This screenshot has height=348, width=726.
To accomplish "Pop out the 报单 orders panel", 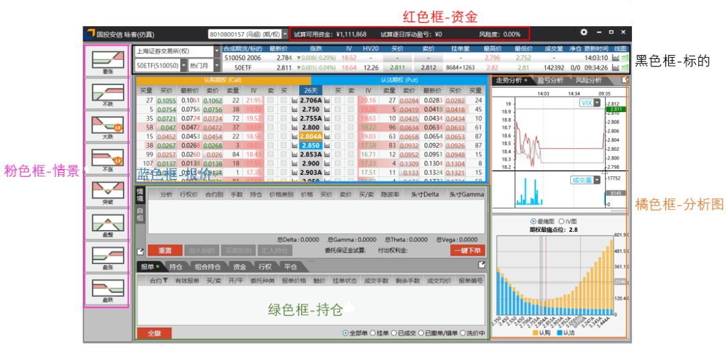I will pos(482,265).
